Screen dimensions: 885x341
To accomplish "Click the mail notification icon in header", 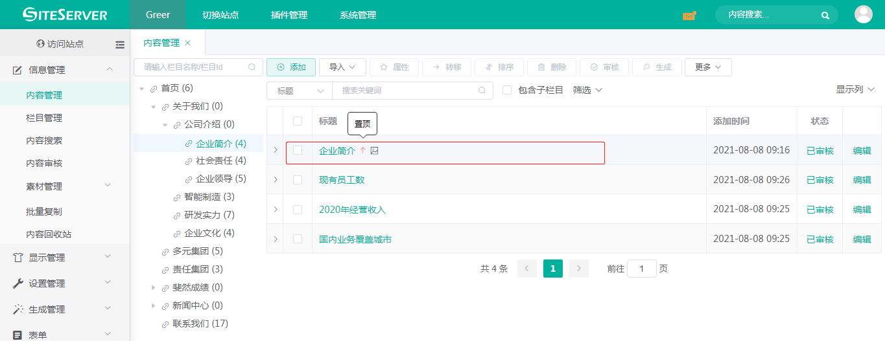I will point(689,15).
